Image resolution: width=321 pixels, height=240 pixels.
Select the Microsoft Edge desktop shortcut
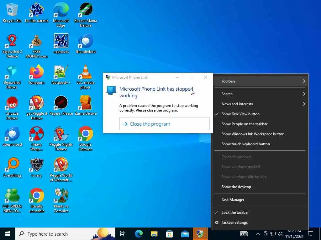coord(61,15)
